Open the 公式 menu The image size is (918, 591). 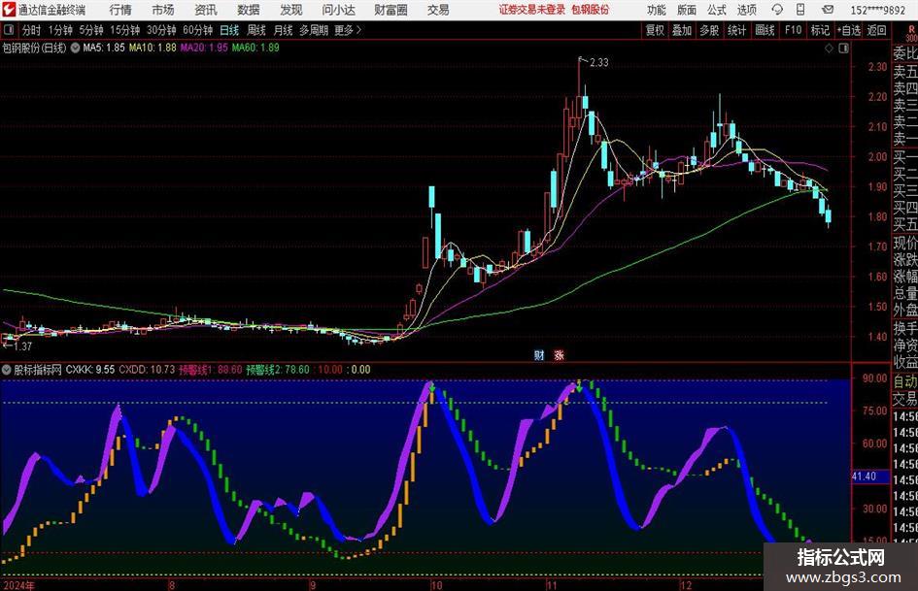[x=717, y=10]
